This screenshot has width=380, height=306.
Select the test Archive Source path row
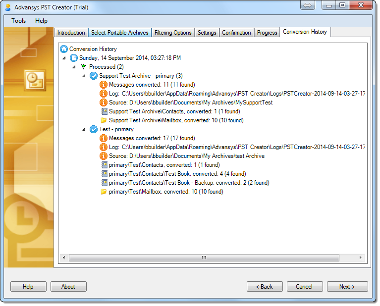coord(187,156)
